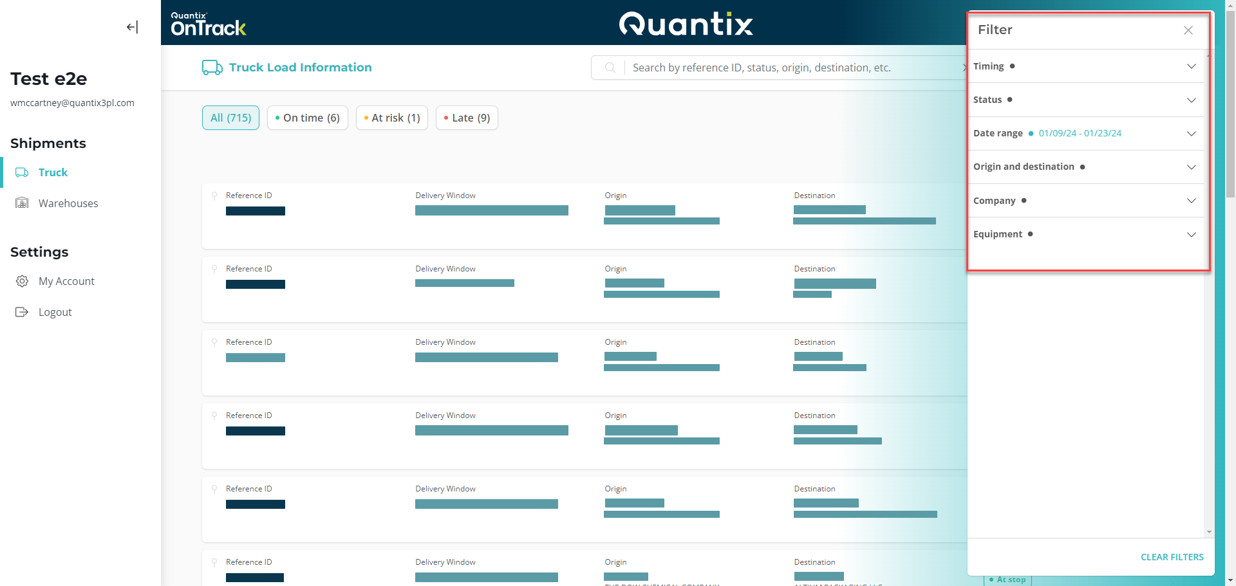Click the truck icon beside Truck Load Information
This screenshot has height=586, width=1236.
point(212,68)
